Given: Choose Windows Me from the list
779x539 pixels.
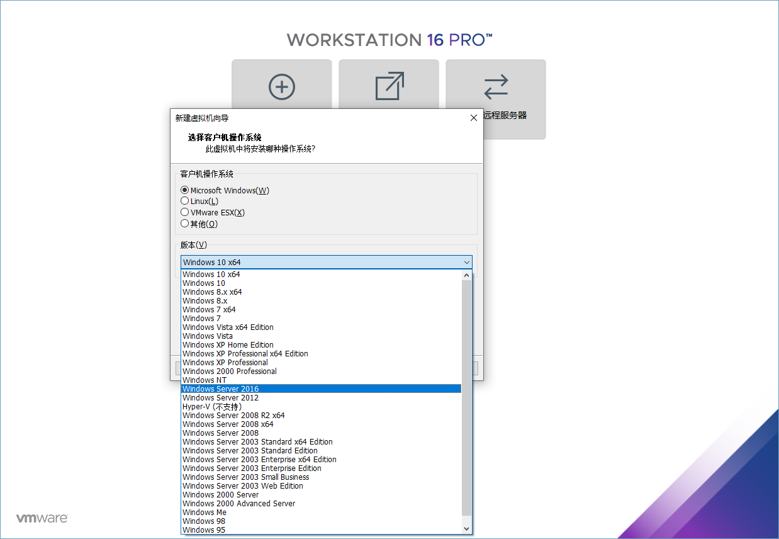Looking at the screenshot, I should [x=321, y=513].
